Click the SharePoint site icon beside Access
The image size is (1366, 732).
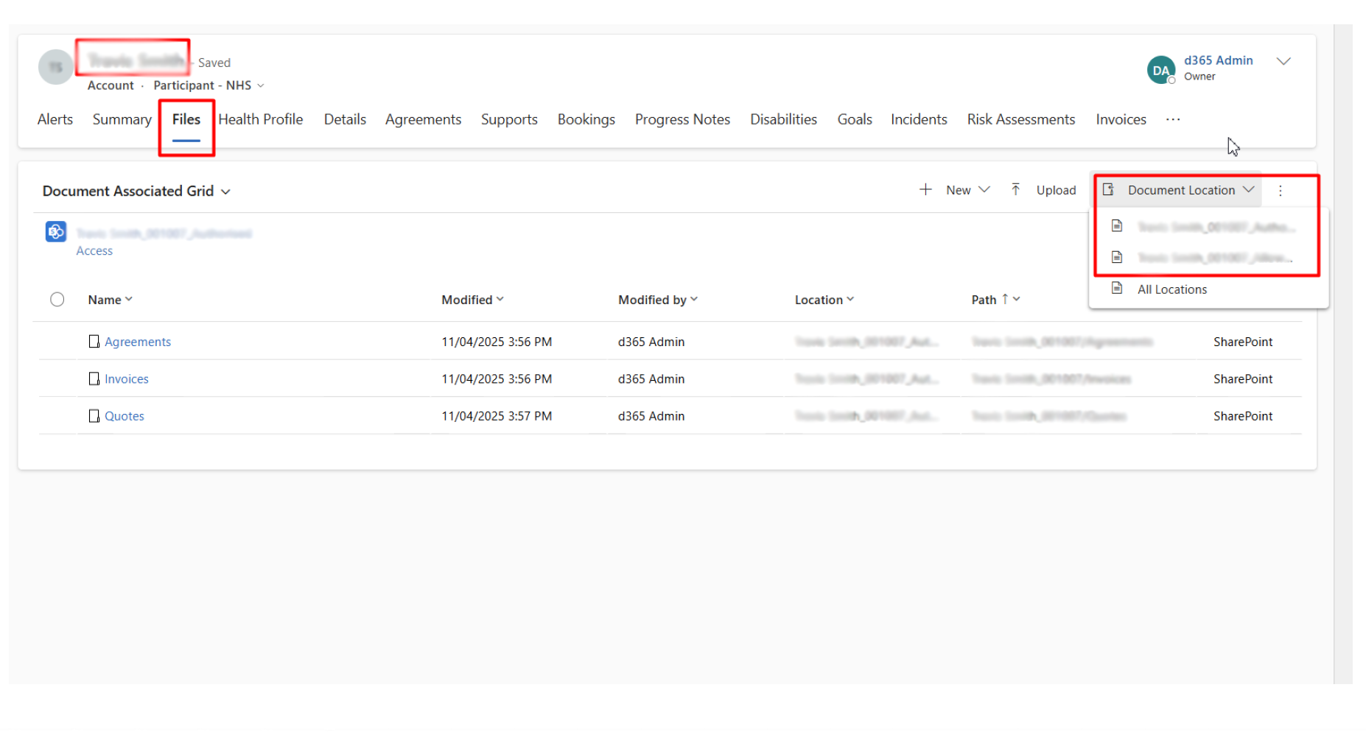[x=56, y=232]
